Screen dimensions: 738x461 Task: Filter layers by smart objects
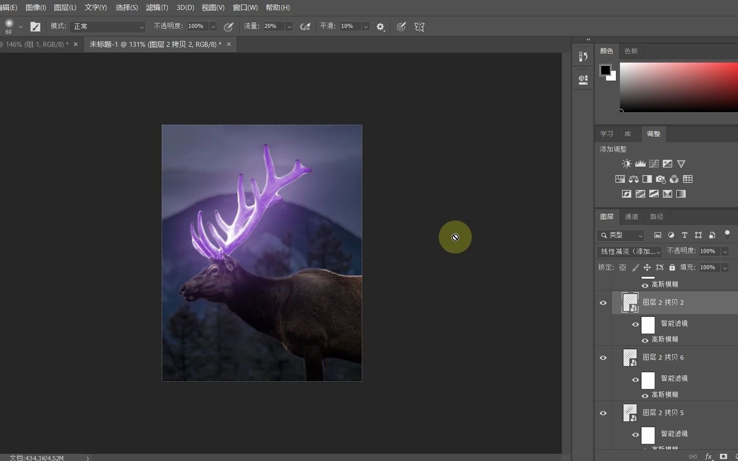[712, 235]
